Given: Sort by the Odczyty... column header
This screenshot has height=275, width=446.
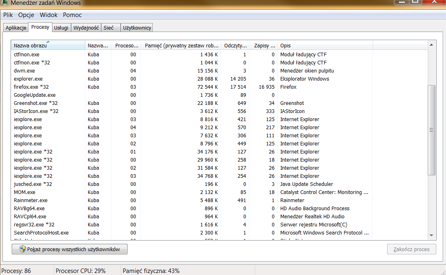Looking at the screenshot, I should click(x=235, y=45).
